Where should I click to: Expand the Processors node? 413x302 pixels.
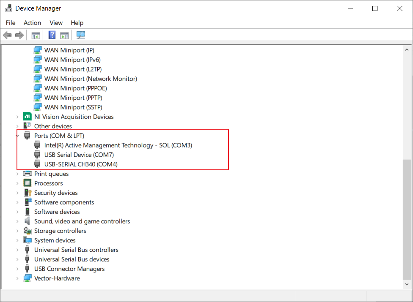tap(17, 183)
